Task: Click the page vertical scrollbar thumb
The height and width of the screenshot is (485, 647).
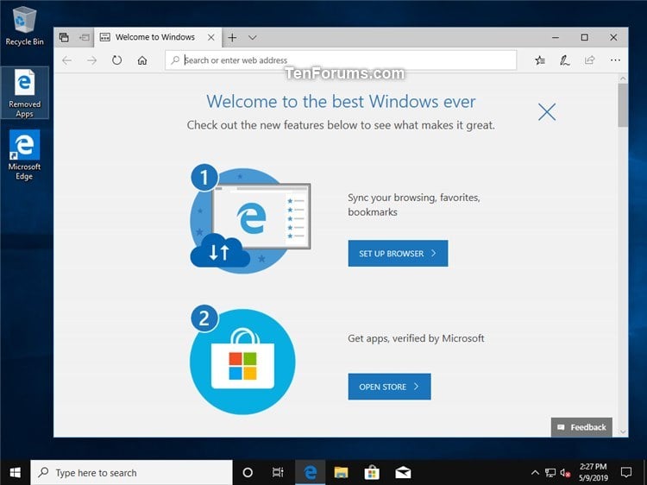Action: tap(623, 105)
